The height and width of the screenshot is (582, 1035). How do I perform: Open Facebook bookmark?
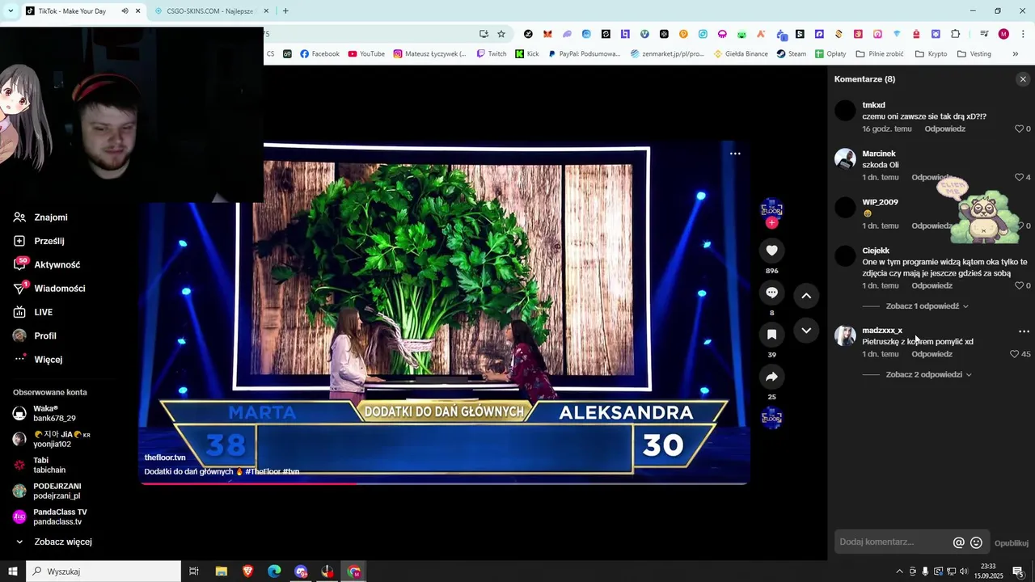click(x=319, y=54)
